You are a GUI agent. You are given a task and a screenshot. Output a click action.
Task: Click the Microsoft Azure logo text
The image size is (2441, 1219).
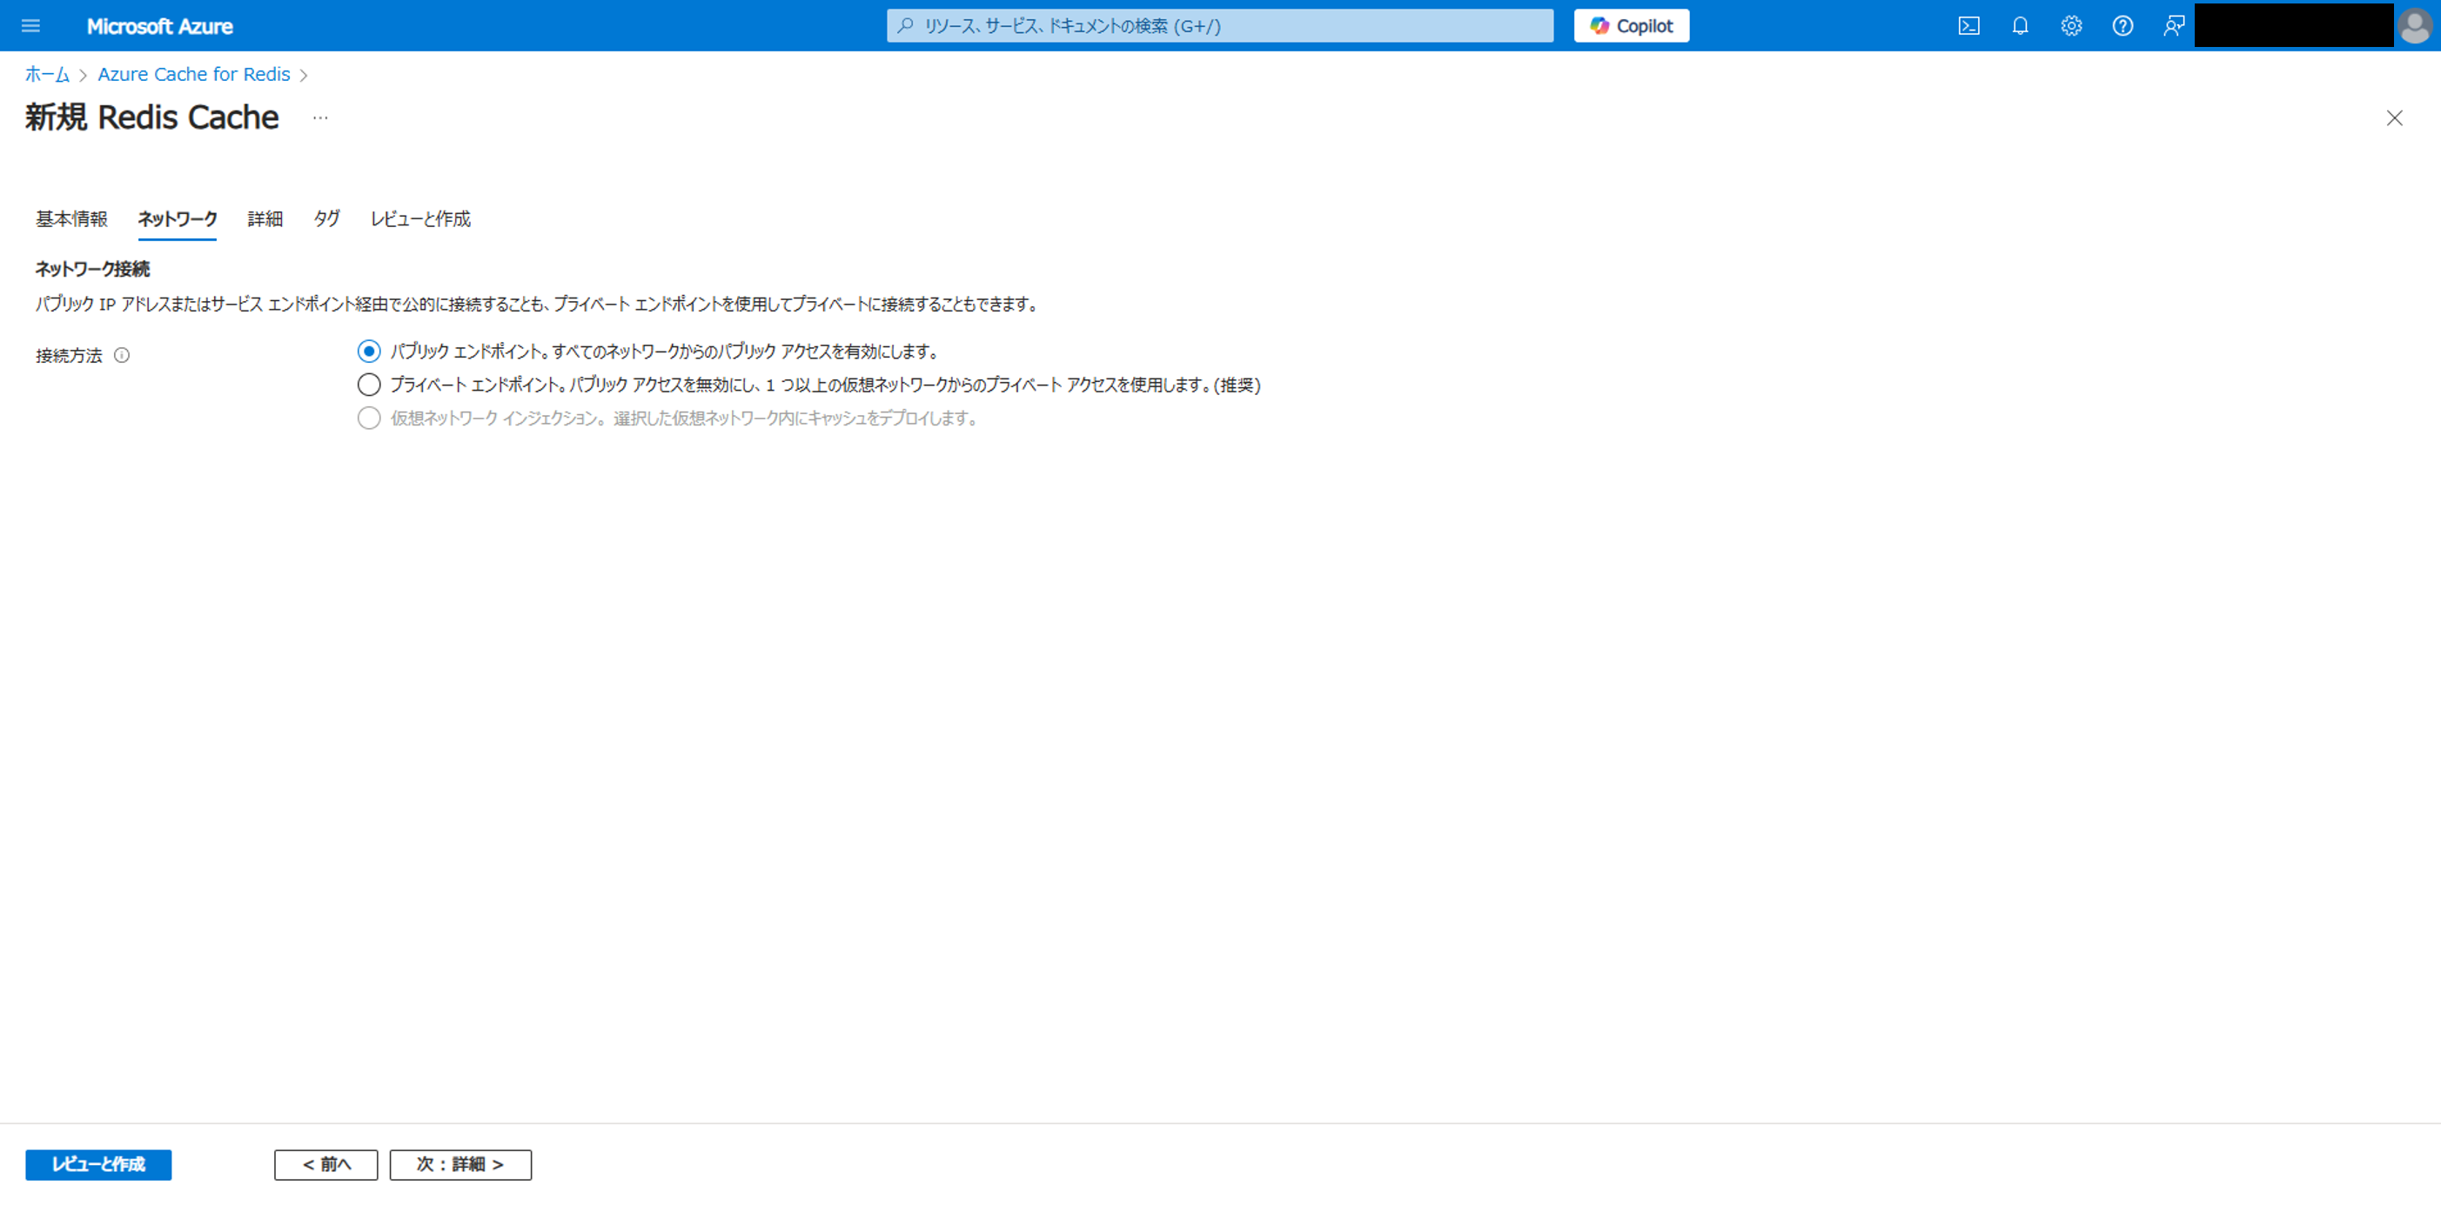[159, 25]
